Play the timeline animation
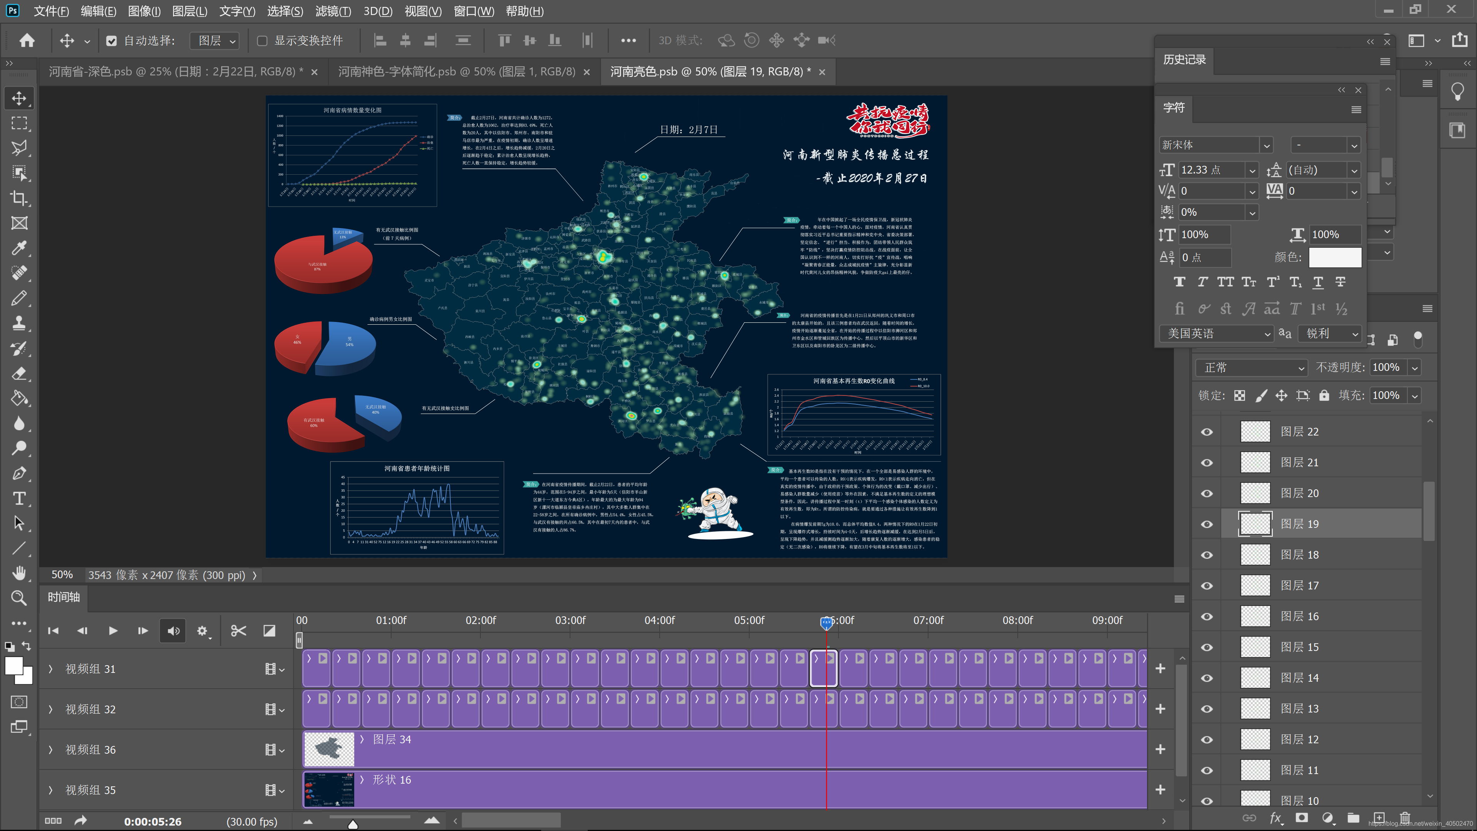Viewport: 1477px width, 831px height. click(113, 631)
